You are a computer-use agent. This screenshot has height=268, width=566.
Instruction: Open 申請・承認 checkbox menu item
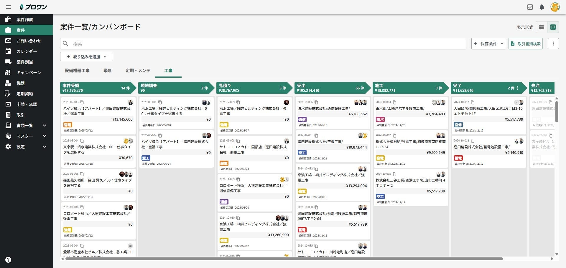27,104
